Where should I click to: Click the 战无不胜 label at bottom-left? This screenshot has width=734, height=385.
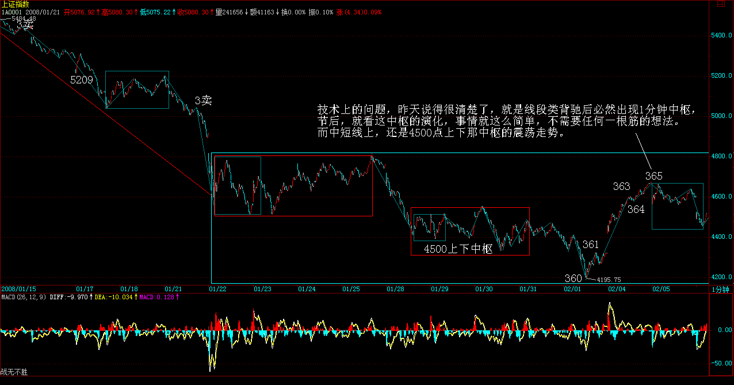click(14, 372)
